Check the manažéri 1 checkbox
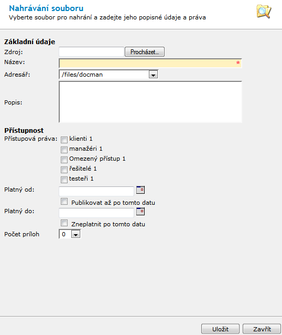 click(x=64, y=150)
